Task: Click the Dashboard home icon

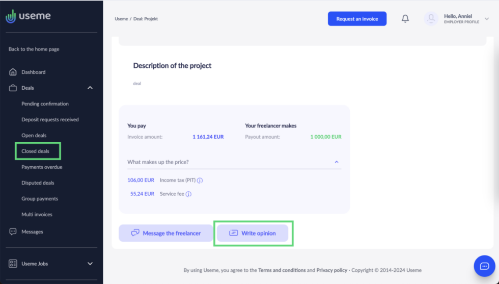Action: tap(13, 72)
